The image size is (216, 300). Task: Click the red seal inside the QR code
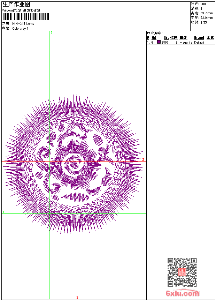click(182, 272)
